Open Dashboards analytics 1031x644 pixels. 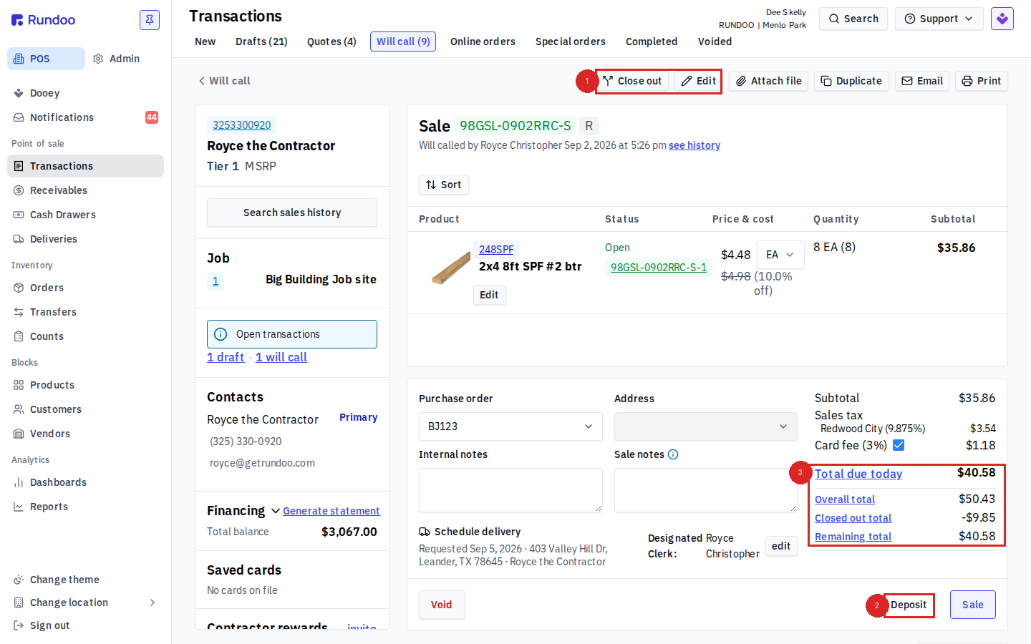point(58,482)
